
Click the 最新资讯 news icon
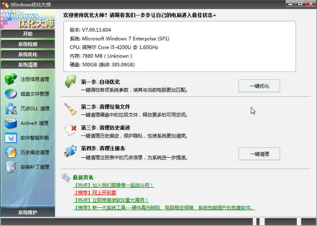(65, 177)
